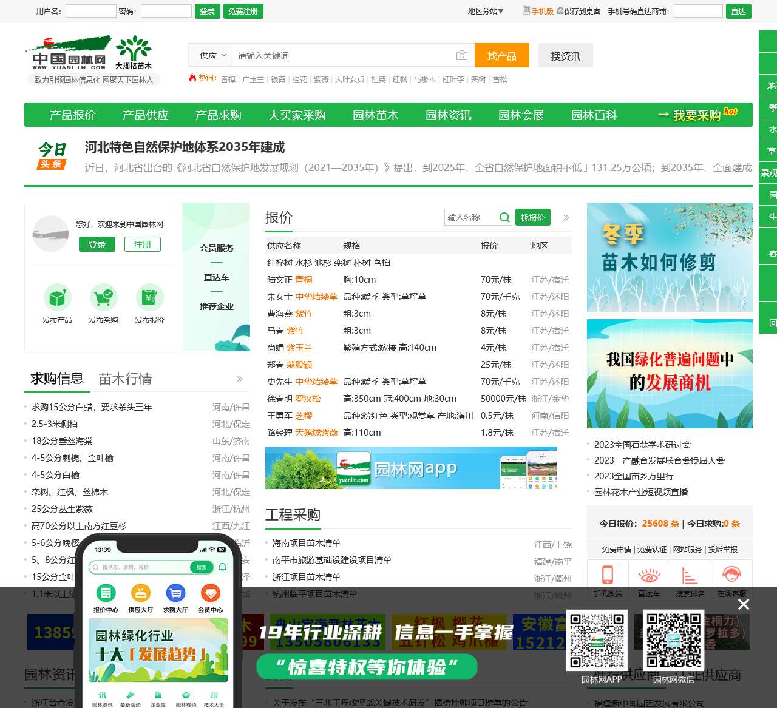Viewport: 777px width, 708px height.
Task: Open 产品求购 navigation item
Action: [219, 115]
